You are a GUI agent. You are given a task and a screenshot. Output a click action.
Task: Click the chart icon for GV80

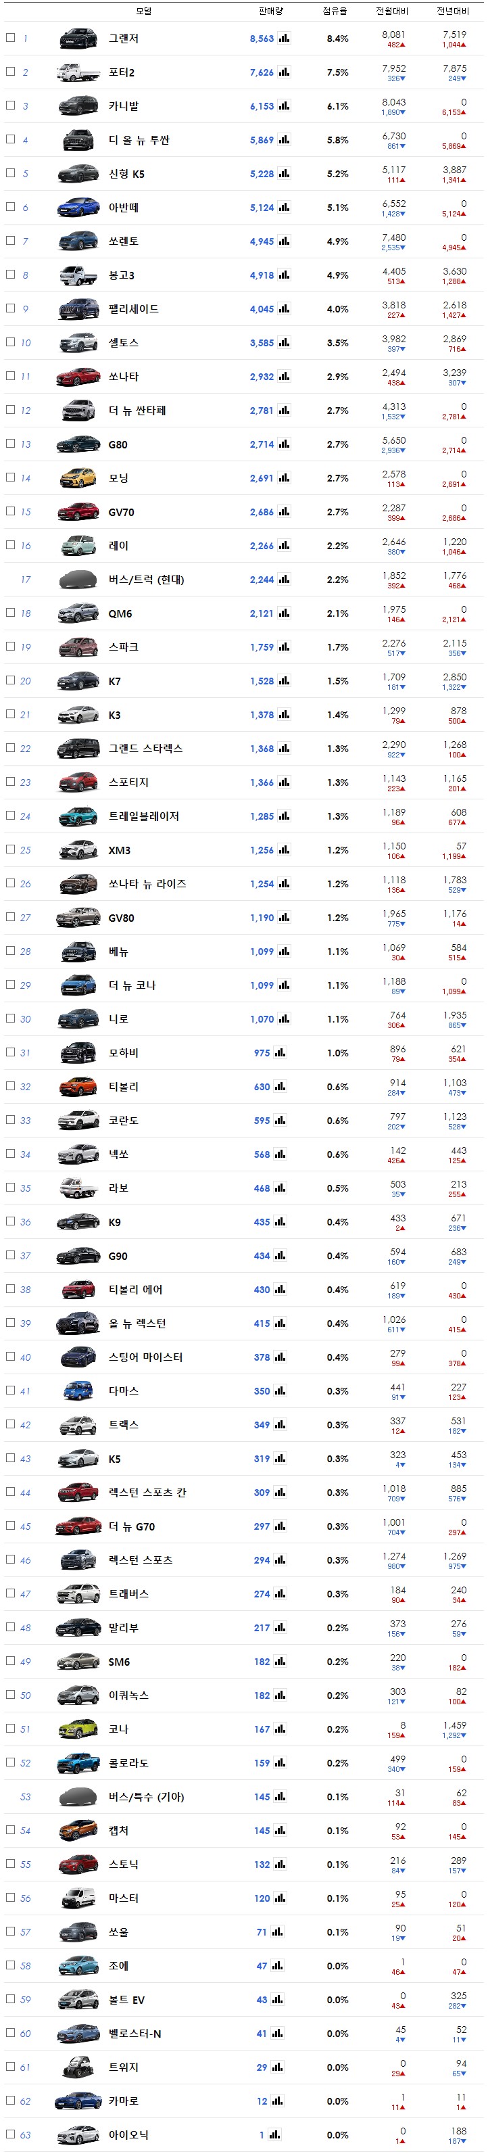coord(284,917)
